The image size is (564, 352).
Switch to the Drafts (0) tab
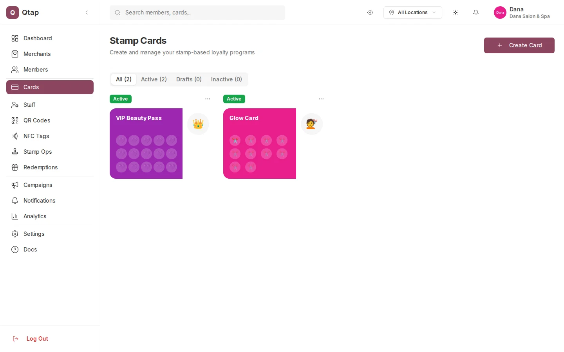tap(189, 79)
